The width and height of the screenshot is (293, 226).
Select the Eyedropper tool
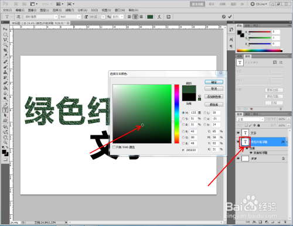(x=5, y=56)
